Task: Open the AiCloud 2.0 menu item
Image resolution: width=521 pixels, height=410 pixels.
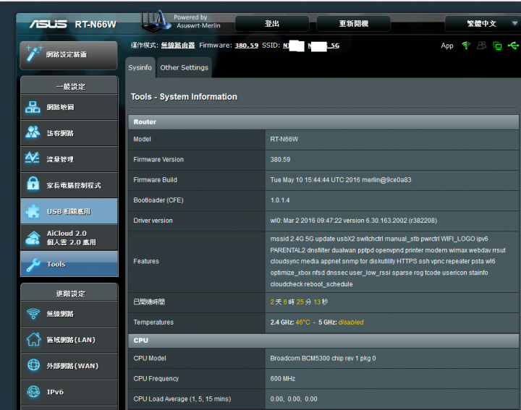Action: (x=69, y=237)
